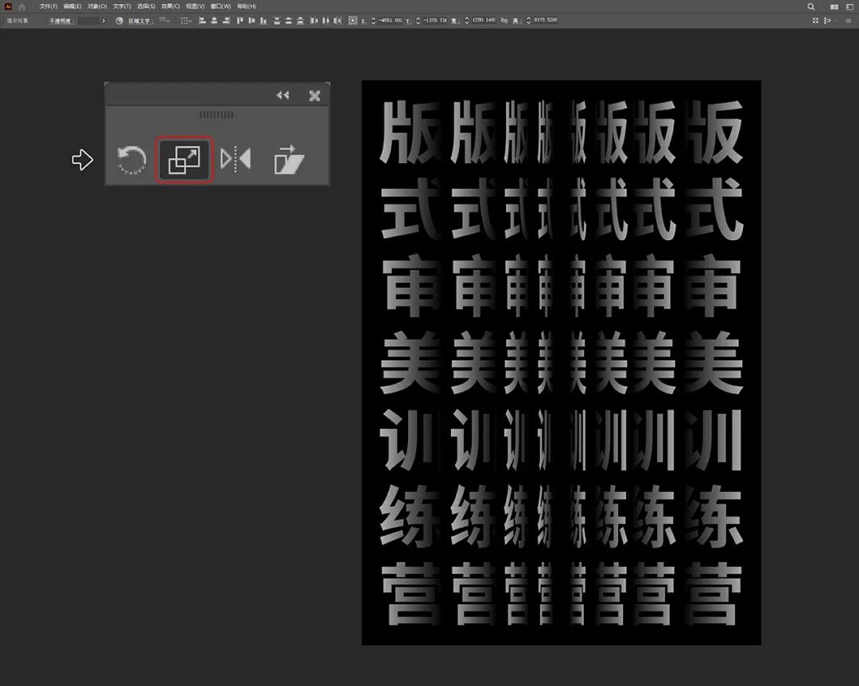Select the Scale tool highlighted in red
Image resolution: width=859 pixels, height=686 pixels.
(185, 161)
